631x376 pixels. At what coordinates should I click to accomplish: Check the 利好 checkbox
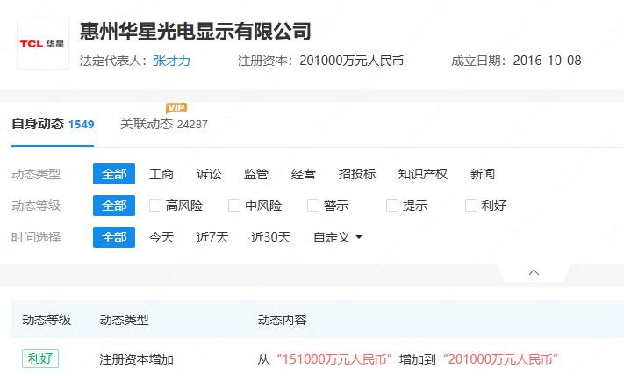click(x=470, y=206)
